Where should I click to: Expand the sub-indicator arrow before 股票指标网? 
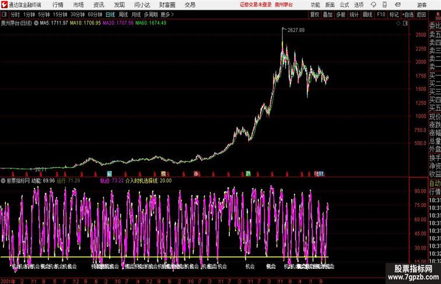point(3,181)
